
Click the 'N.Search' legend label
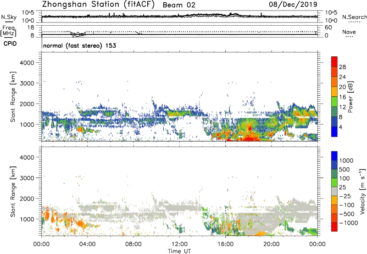pos(354,17)
